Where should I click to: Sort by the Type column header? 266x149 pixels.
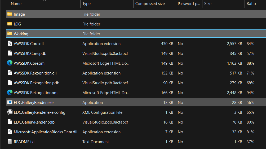click(87, 4)
